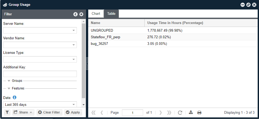The width and height of the screenshot is (259, 119).
Task: Switch to the Chart tab
Action: 96,14
